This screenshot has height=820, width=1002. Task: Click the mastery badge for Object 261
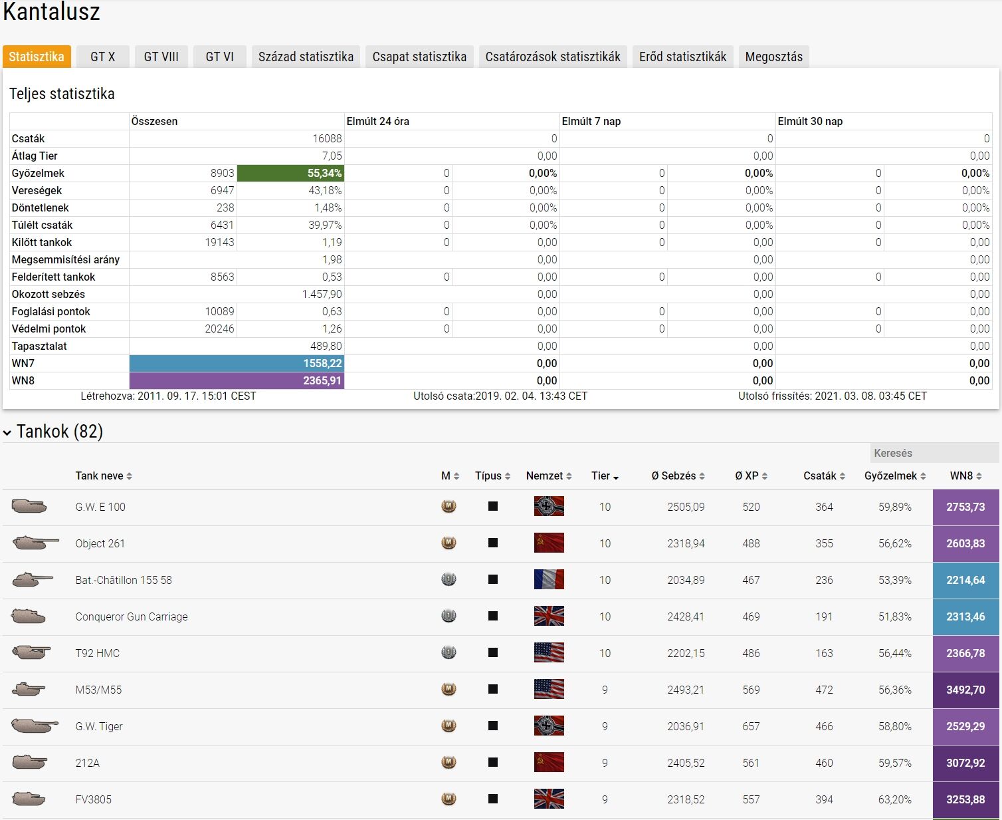pyautogui.click(x=449, y=543)
